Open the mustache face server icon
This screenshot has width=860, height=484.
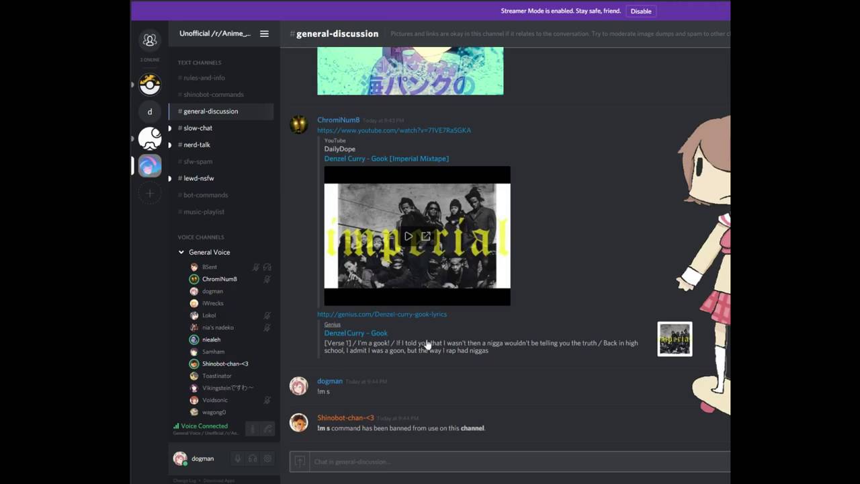click(150, 138)
